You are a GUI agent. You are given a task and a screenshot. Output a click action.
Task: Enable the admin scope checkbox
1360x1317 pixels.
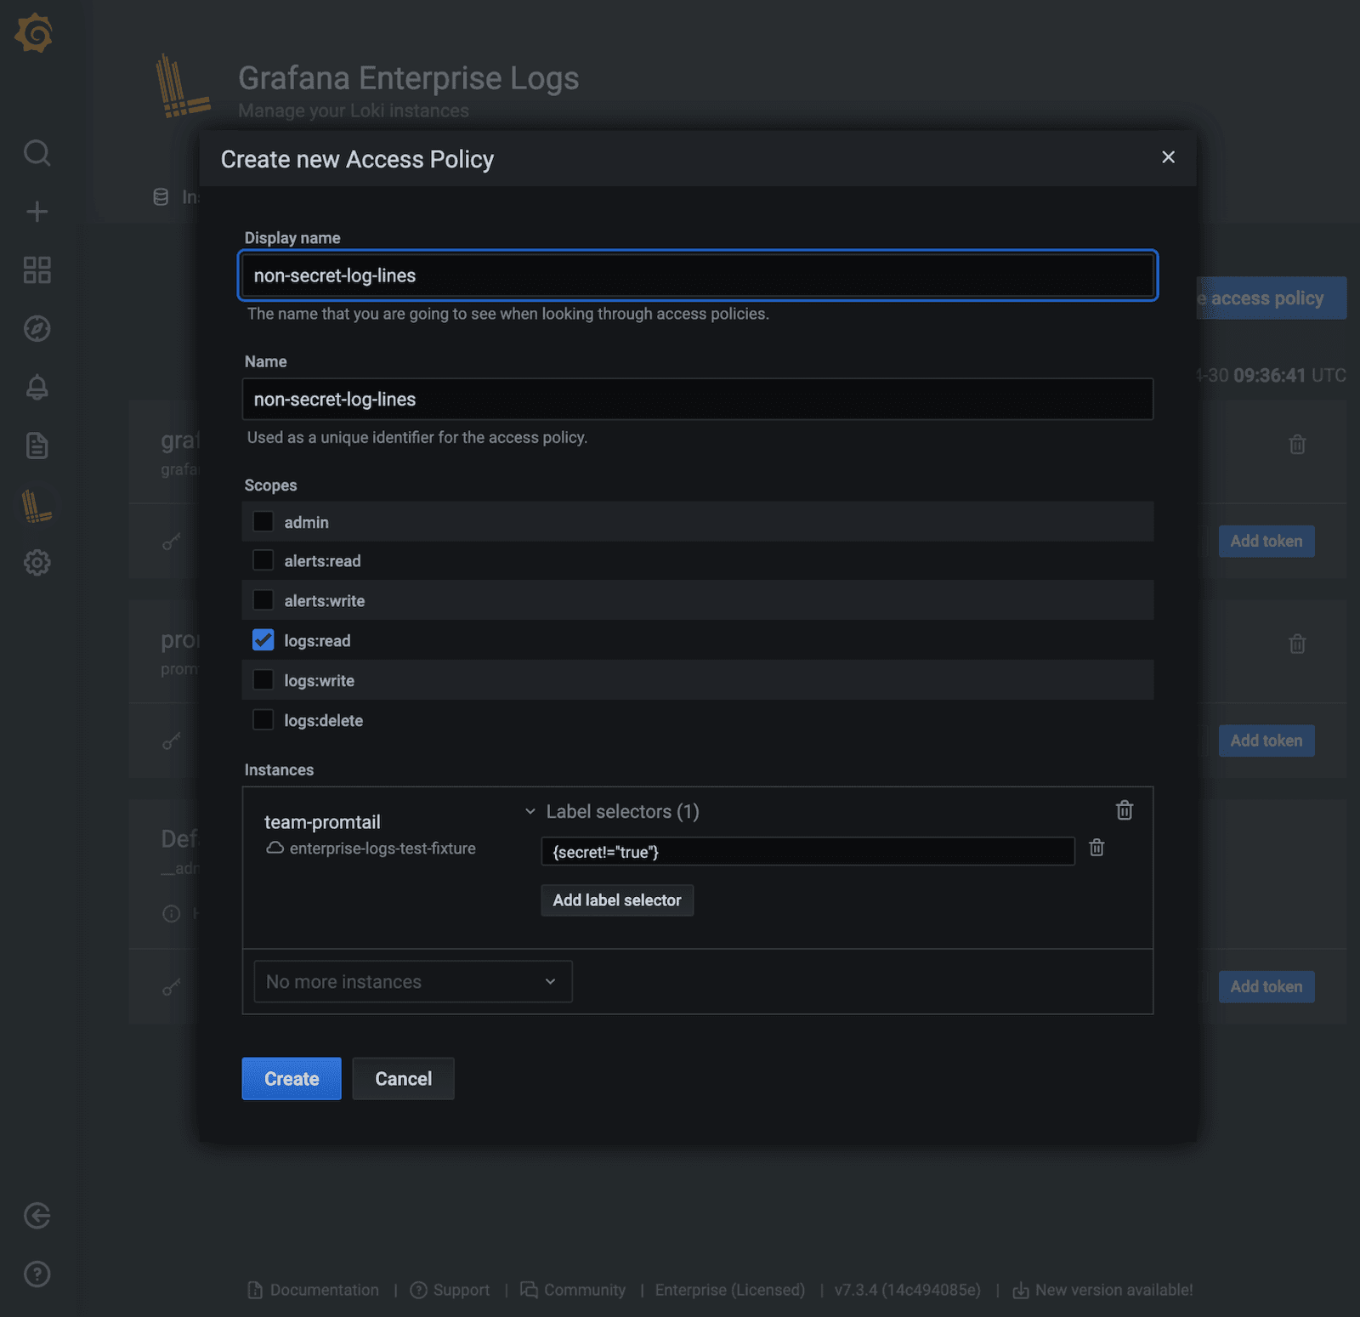(263, 521)
